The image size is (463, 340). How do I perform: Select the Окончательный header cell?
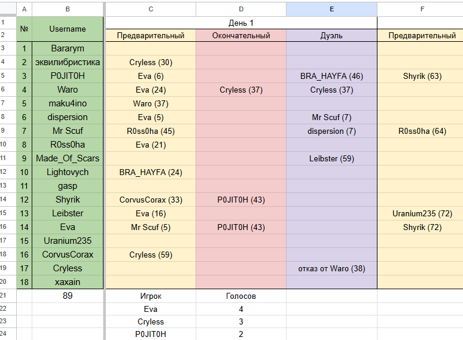coord(241,35)
